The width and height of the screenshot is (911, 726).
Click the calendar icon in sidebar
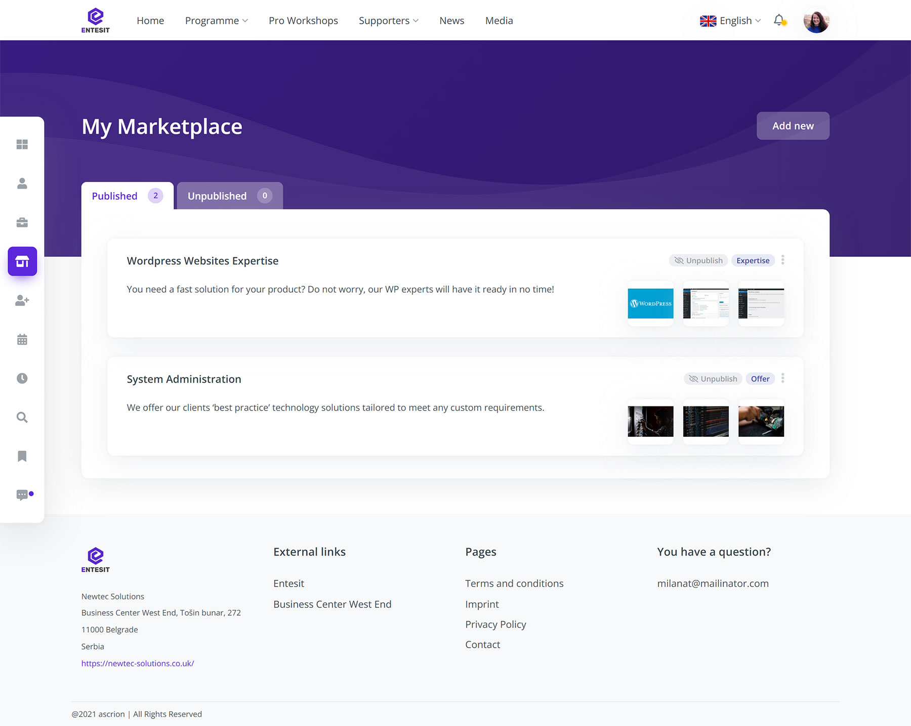pos(22,339)
